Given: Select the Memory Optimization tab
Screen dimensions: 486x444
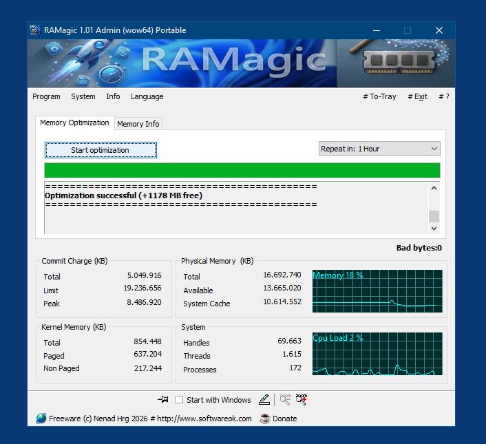Looking at the screenshot, I should [x=75, y=123].
